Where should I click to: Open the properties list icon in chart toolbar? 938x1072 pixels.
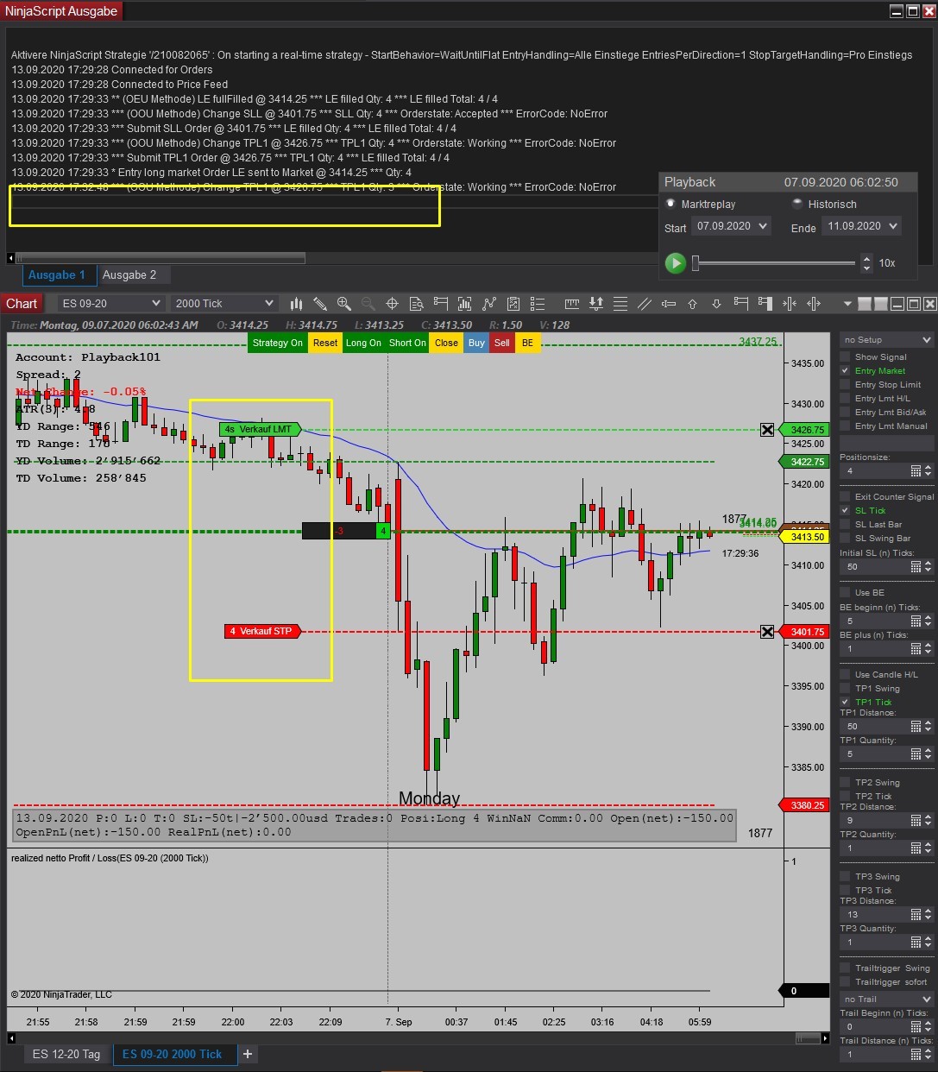point(538,303)
